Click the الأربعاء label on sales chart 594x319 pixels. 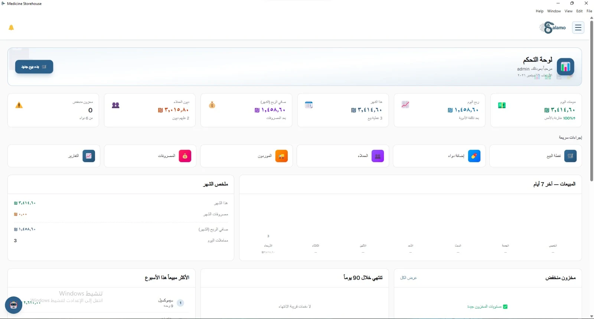tap(268, 246)
